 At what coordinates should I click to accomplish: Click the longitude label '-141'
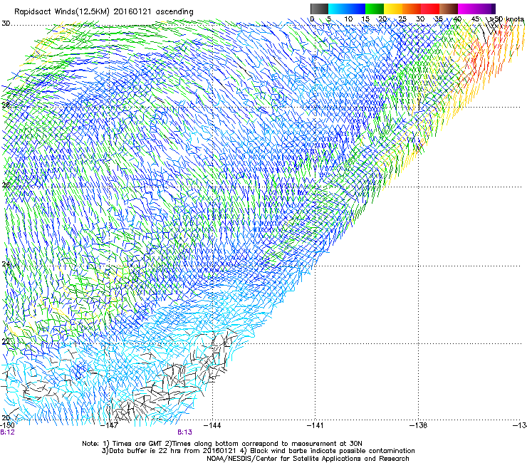coord(315,425)
